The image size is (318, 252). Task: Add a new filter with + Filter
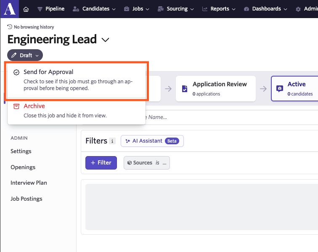coord(101,163)
